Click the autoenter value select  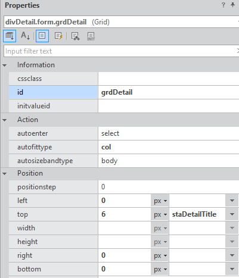[169, 133]
